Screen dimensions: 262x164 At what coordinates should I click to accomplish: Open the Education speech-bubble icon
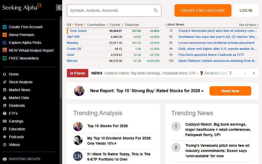4,129
